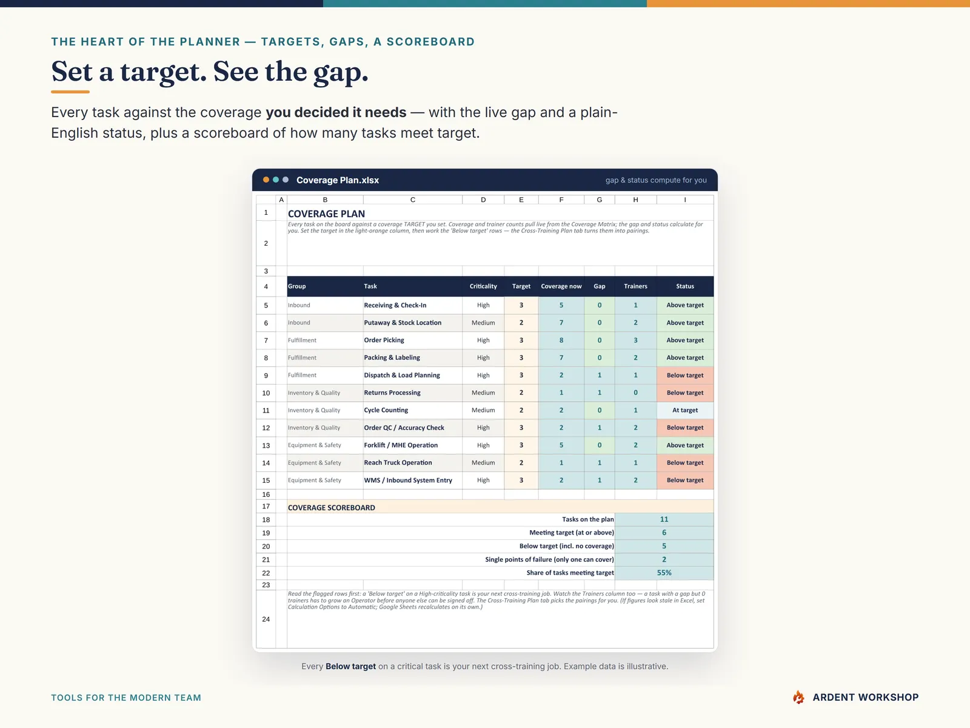
Task: Click Below target status for Returns Processing
Action: click(685, 393)
